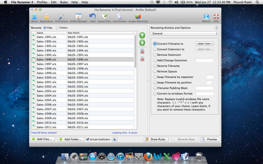Viewport: 263px width, 164px height.
Task: Click the Preview button
Action: point(210,139)
